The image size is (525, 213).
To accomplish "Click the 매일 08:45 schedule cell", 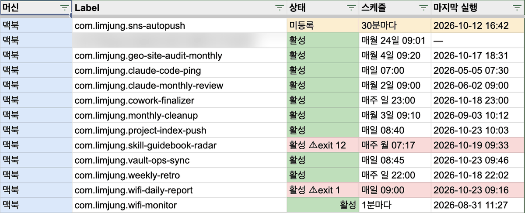I will 395,160.
